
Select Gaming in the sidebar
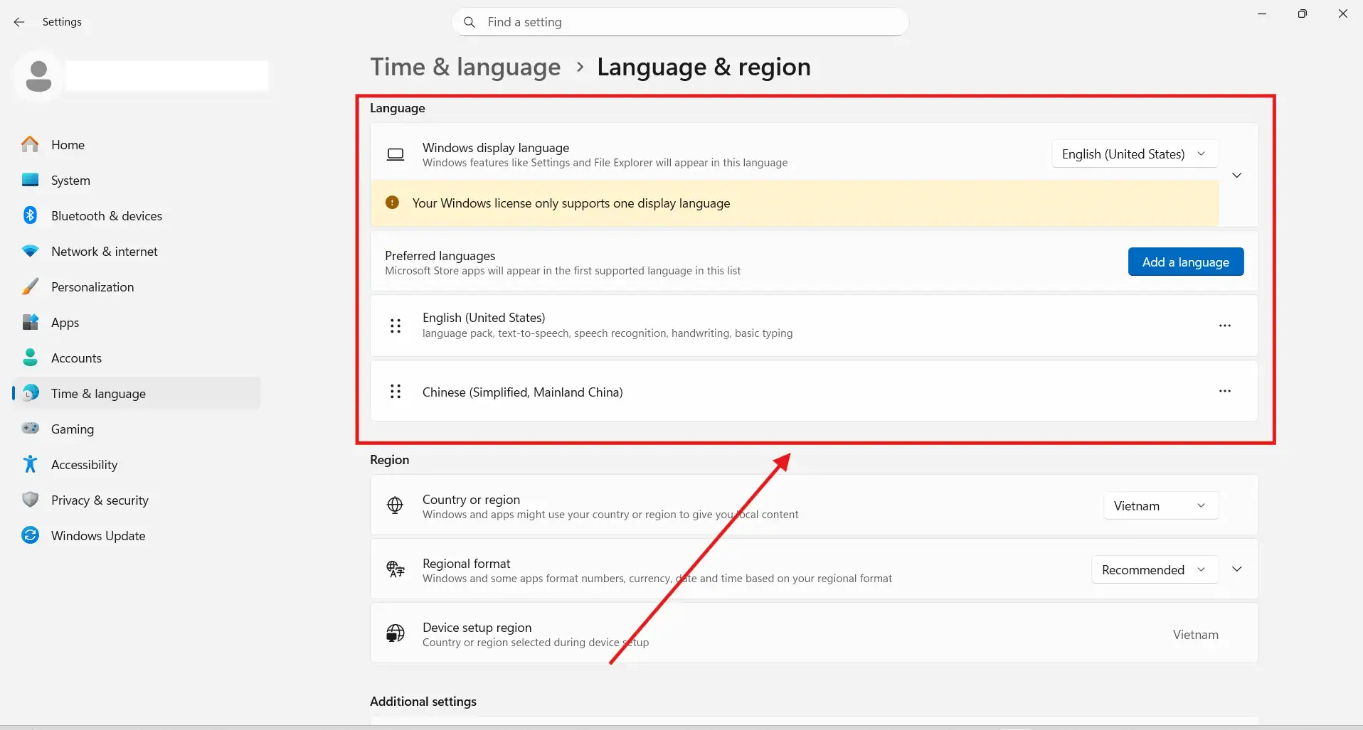[x=72, y=429]
